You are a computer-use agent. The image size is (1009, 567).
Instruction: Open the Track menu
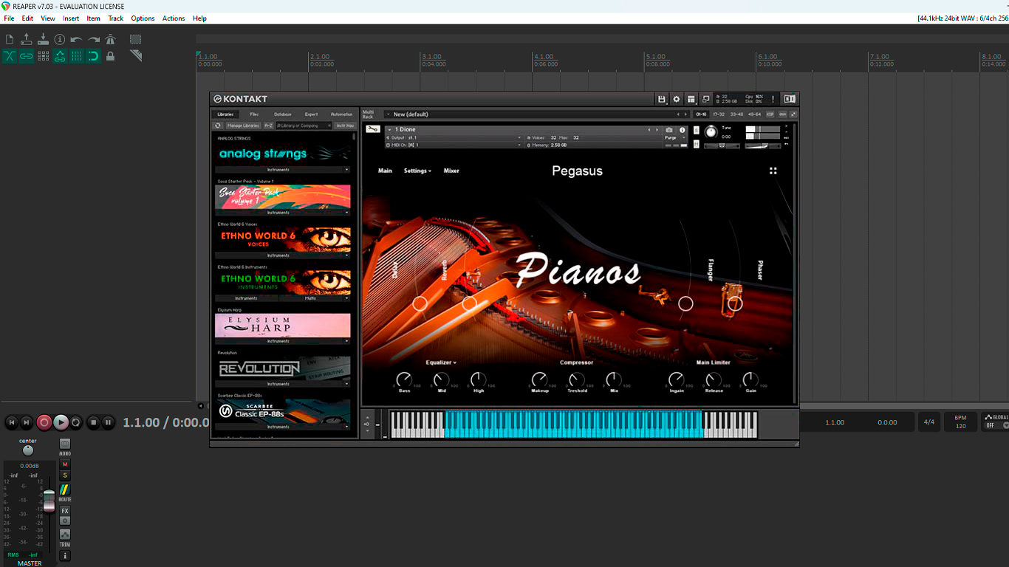pyautogui.click(x=116, y=18)
